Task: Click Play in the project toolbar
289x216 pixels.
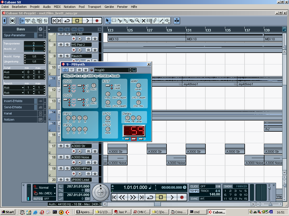Action: click(x=87, y=21)
